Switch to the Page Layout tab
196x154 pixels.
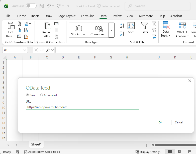tap(66, 16)
